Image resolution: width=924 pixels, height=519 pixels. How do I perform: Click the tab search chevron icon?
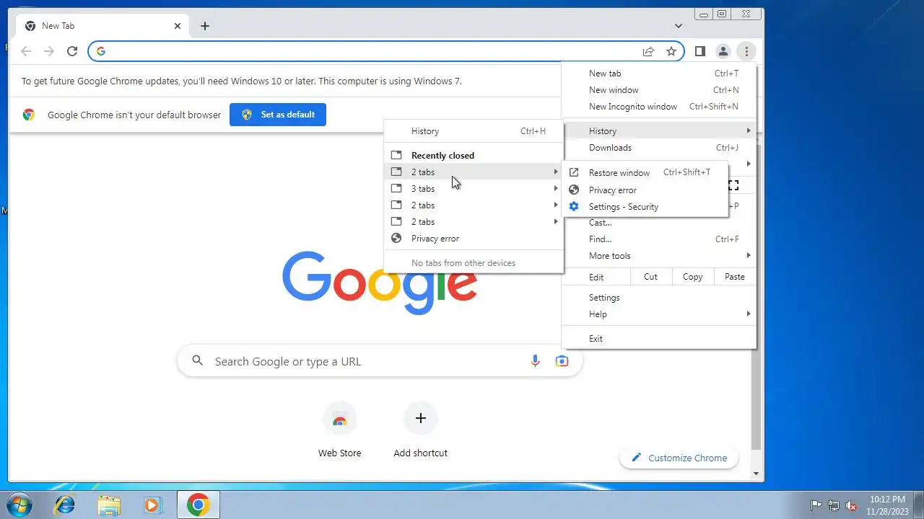coord(679,26)
